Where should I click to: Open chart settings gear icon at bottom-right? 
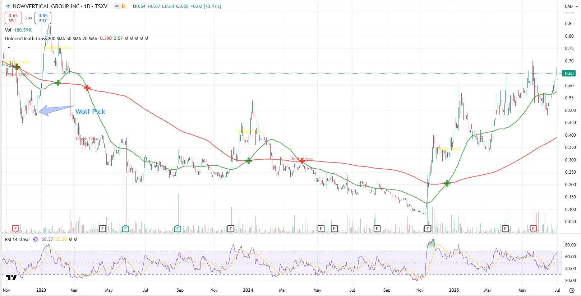[x=572, y=290]
